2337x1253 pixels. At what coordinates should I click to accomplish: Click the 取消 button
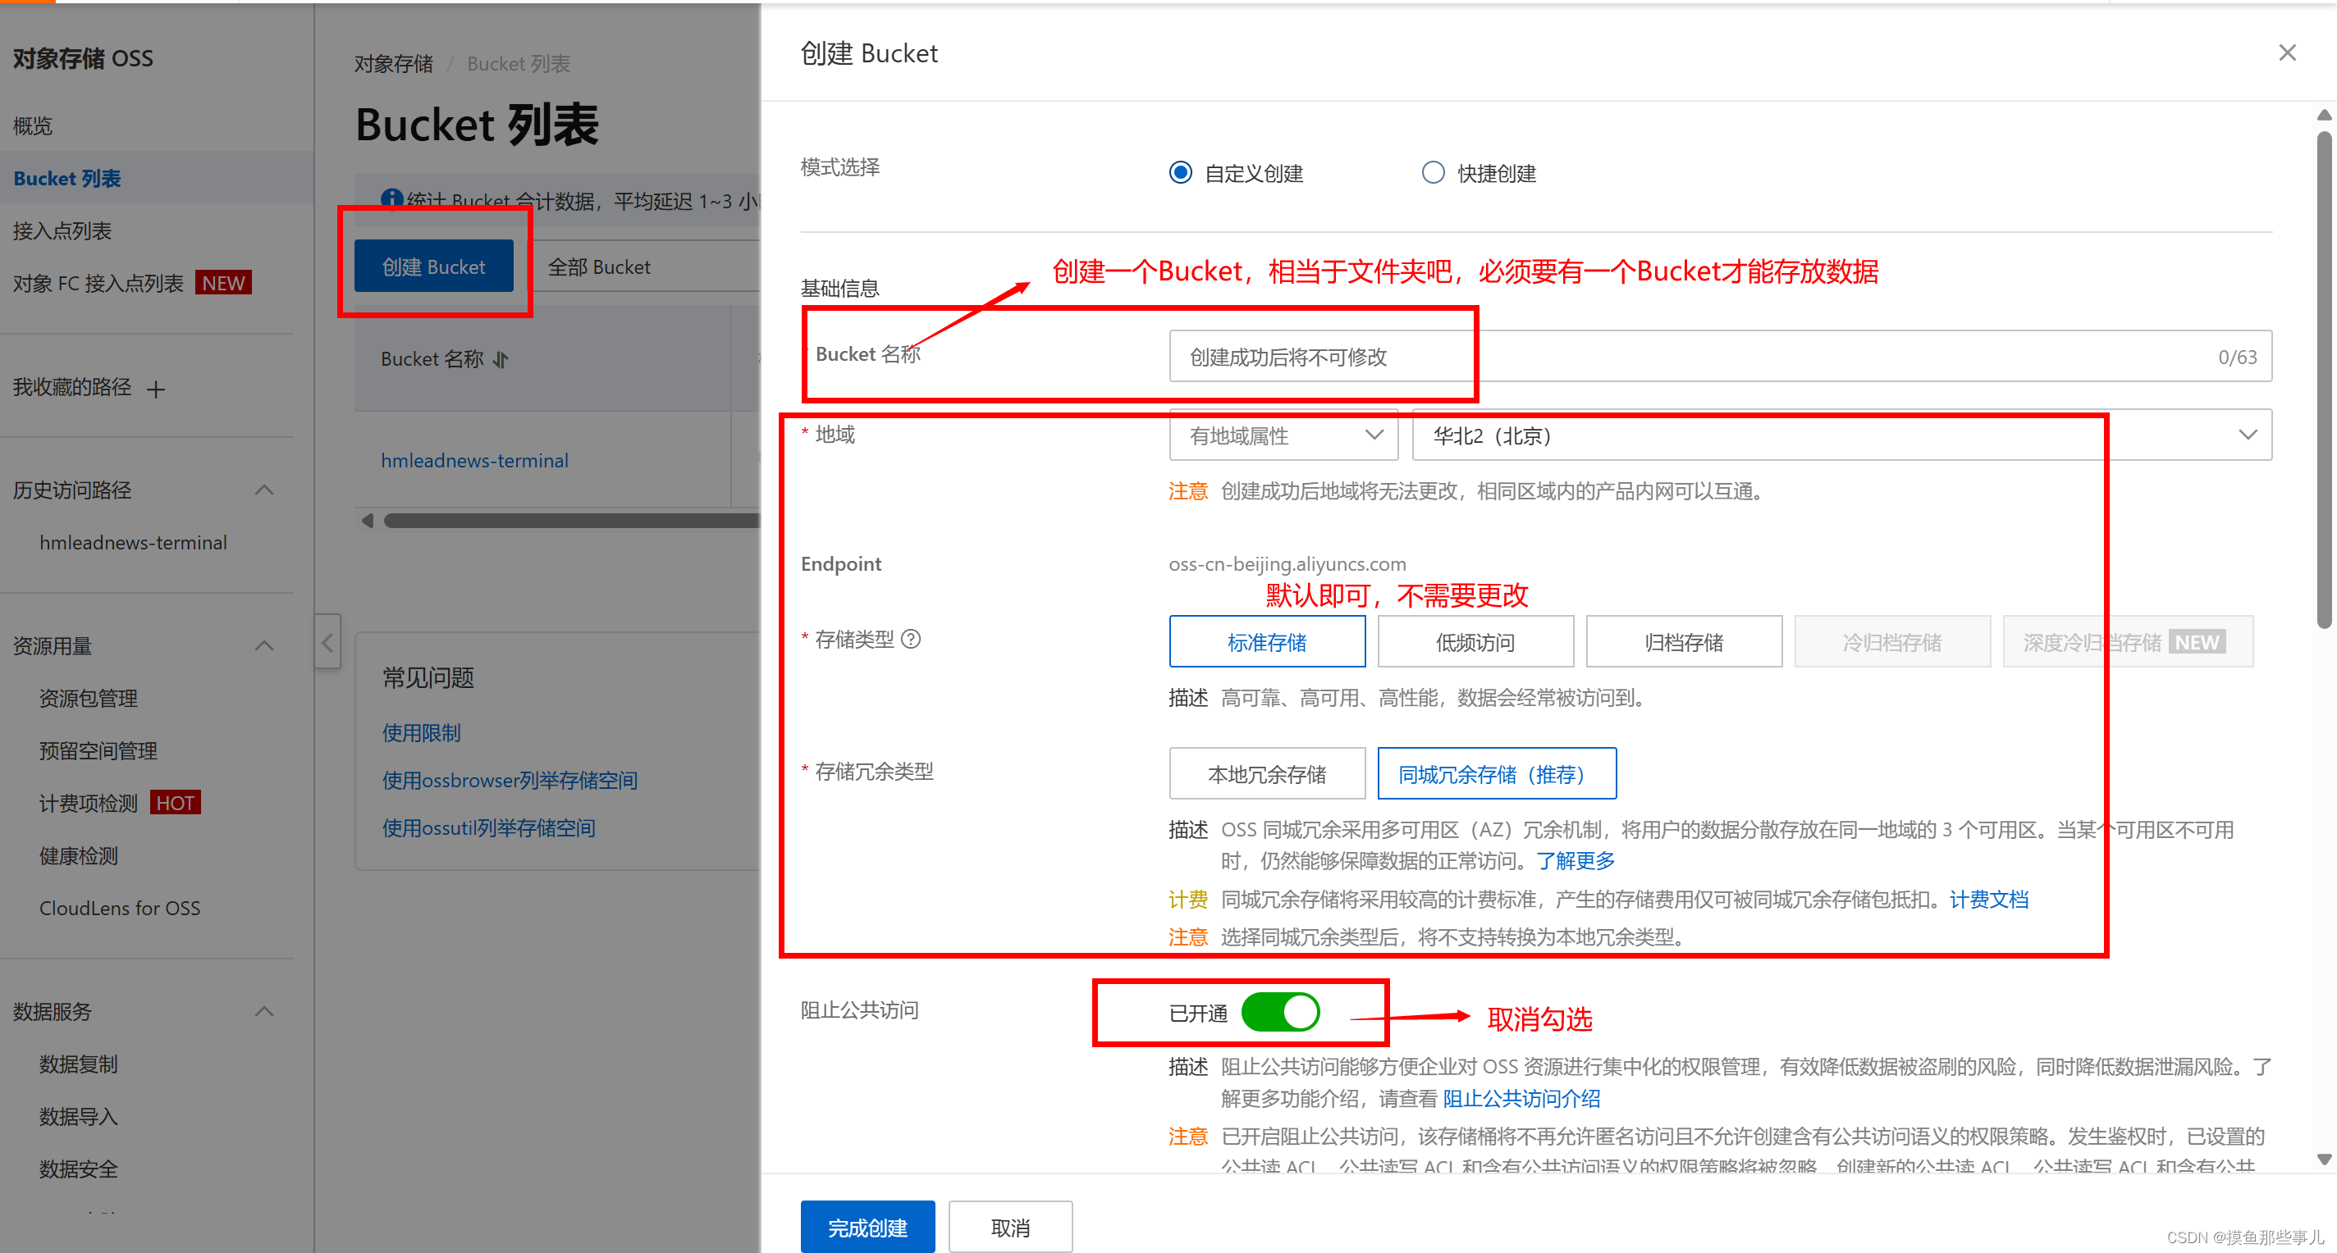[1010, 1227]
